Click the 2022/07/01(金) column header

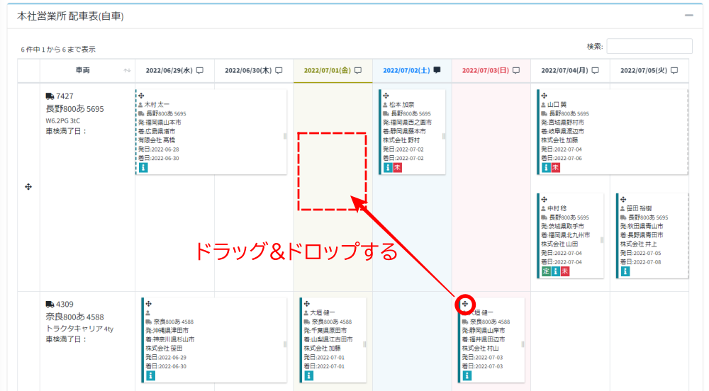tap(327, 70)
